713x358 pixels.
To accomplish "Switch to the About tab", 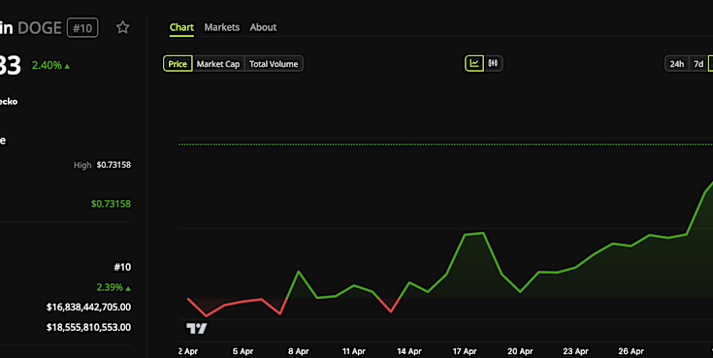I will coord(263,27).
